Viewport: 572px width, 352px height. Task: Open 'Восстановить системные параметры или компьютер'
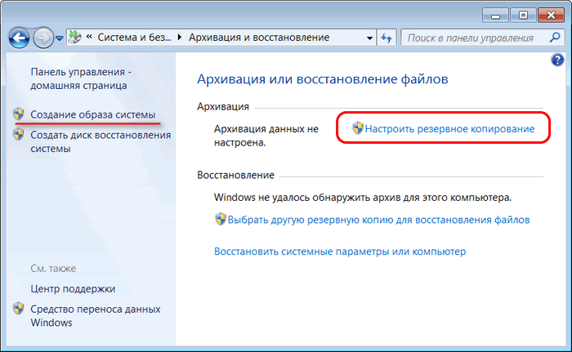coord(340,252)
